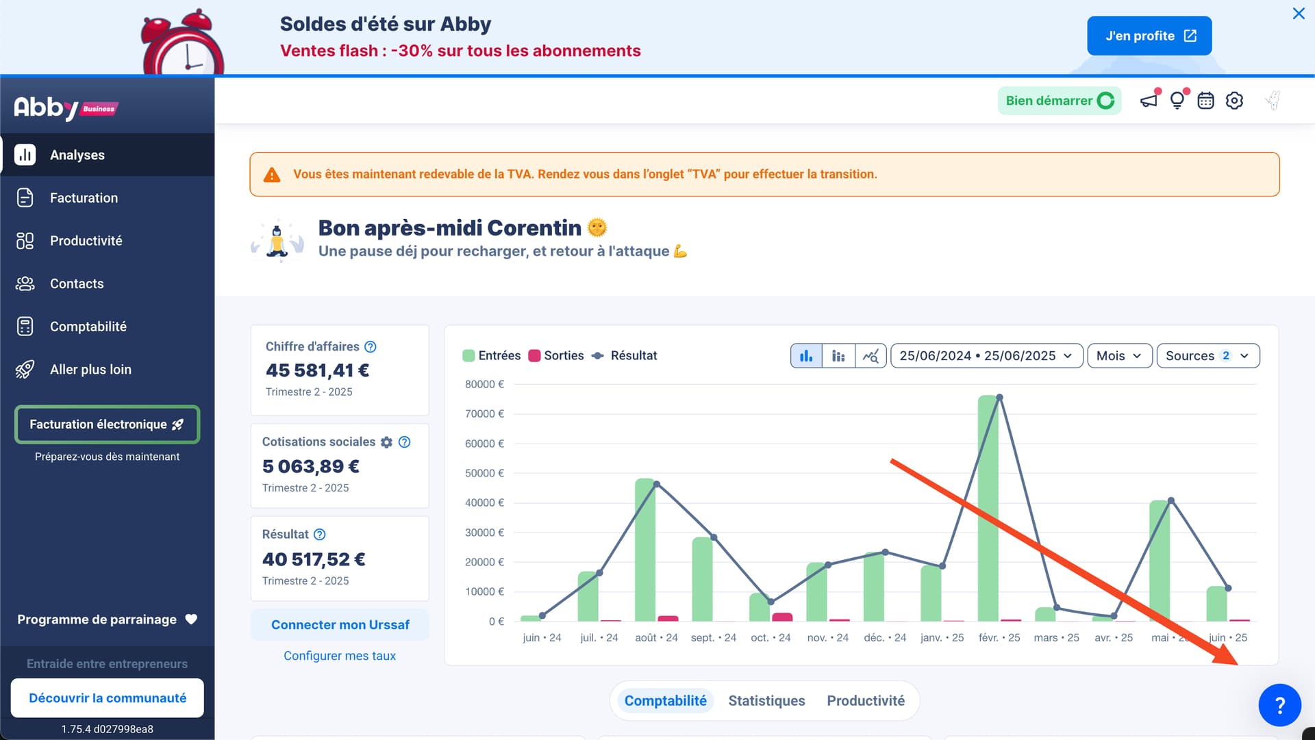
Task: Click the Configurer mes taux link
Action: 340,656
